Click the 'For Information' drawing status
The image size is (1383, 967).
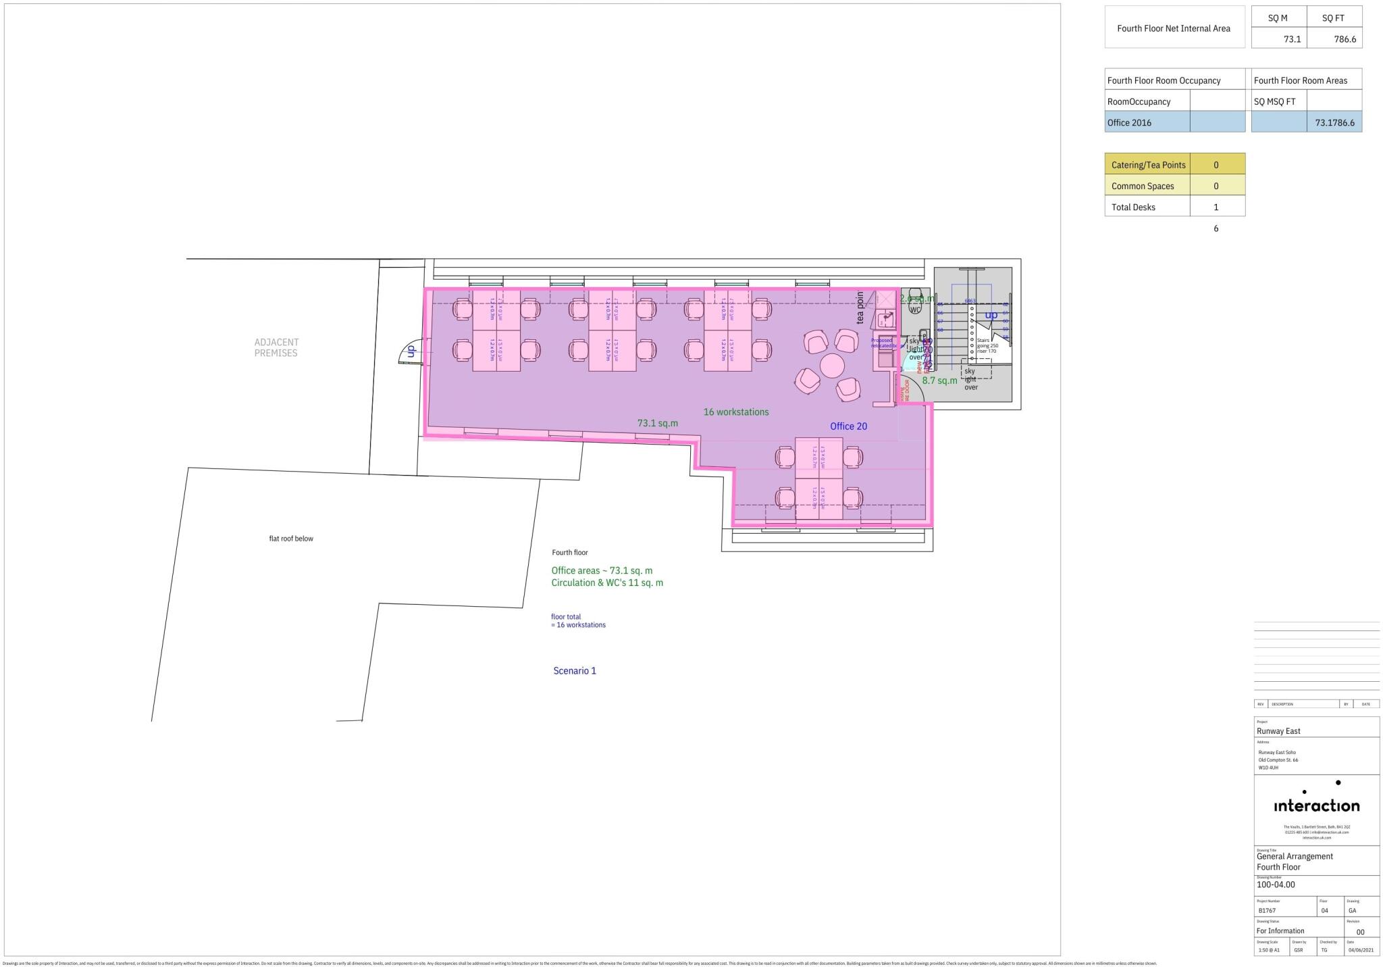tap(1280, 931)
